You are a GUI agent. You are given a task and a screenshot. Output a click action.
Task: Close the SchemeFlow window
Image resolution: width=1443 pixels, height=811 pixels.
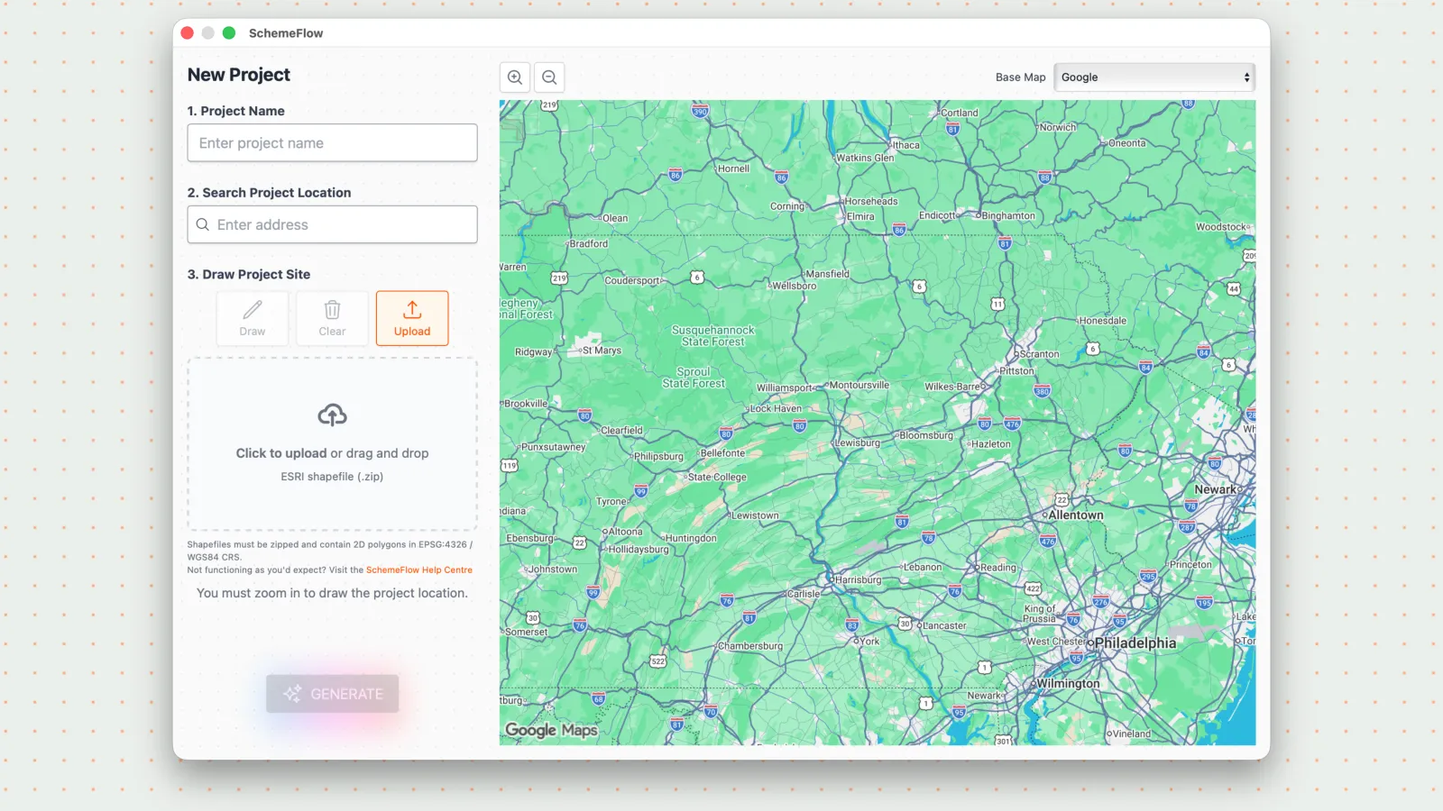tap(188, 33)
